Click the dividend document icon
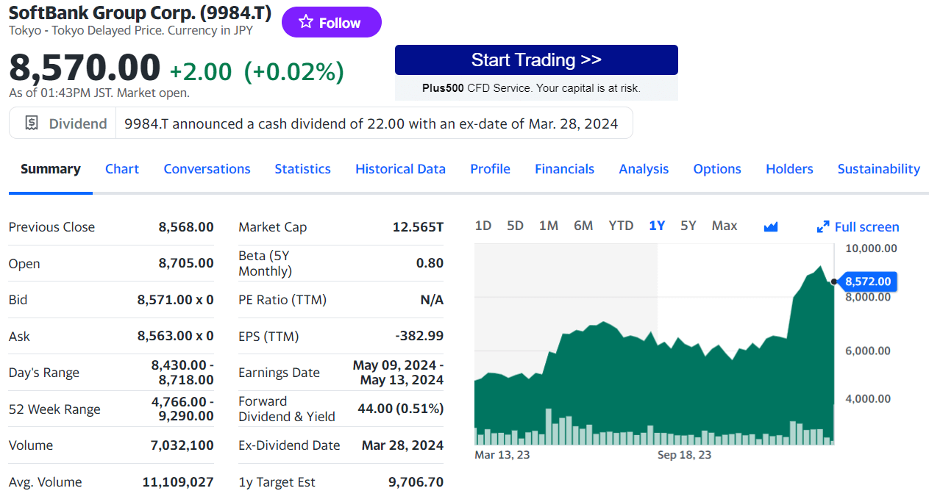 (x=32, y=123)
